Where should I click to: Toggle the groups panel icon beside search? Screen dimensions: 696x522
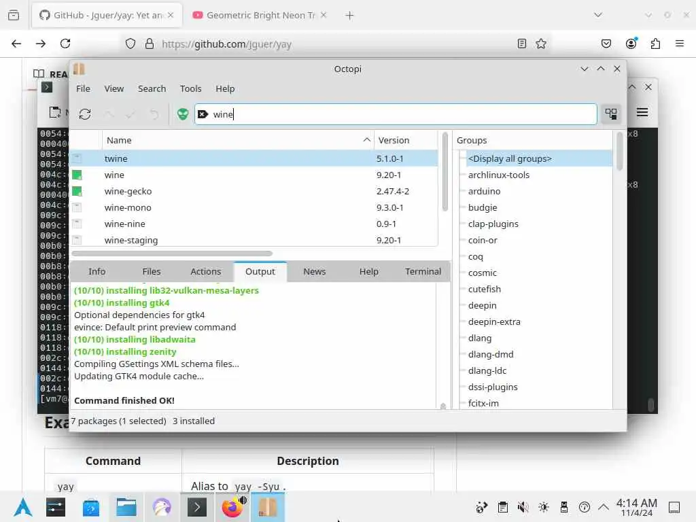pyautogui.click(x=611, y=114)
